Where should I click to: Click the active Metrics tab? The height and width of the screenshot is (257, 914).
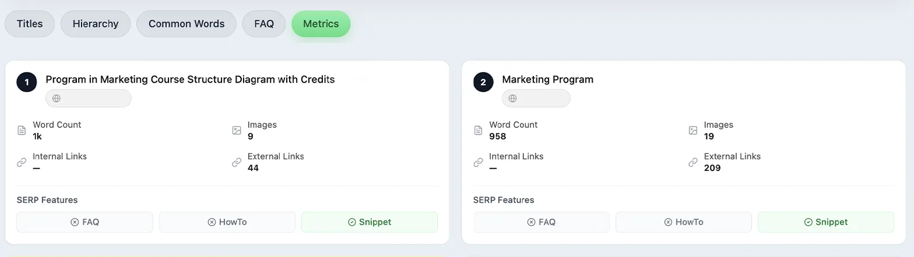tap(321, 24)
